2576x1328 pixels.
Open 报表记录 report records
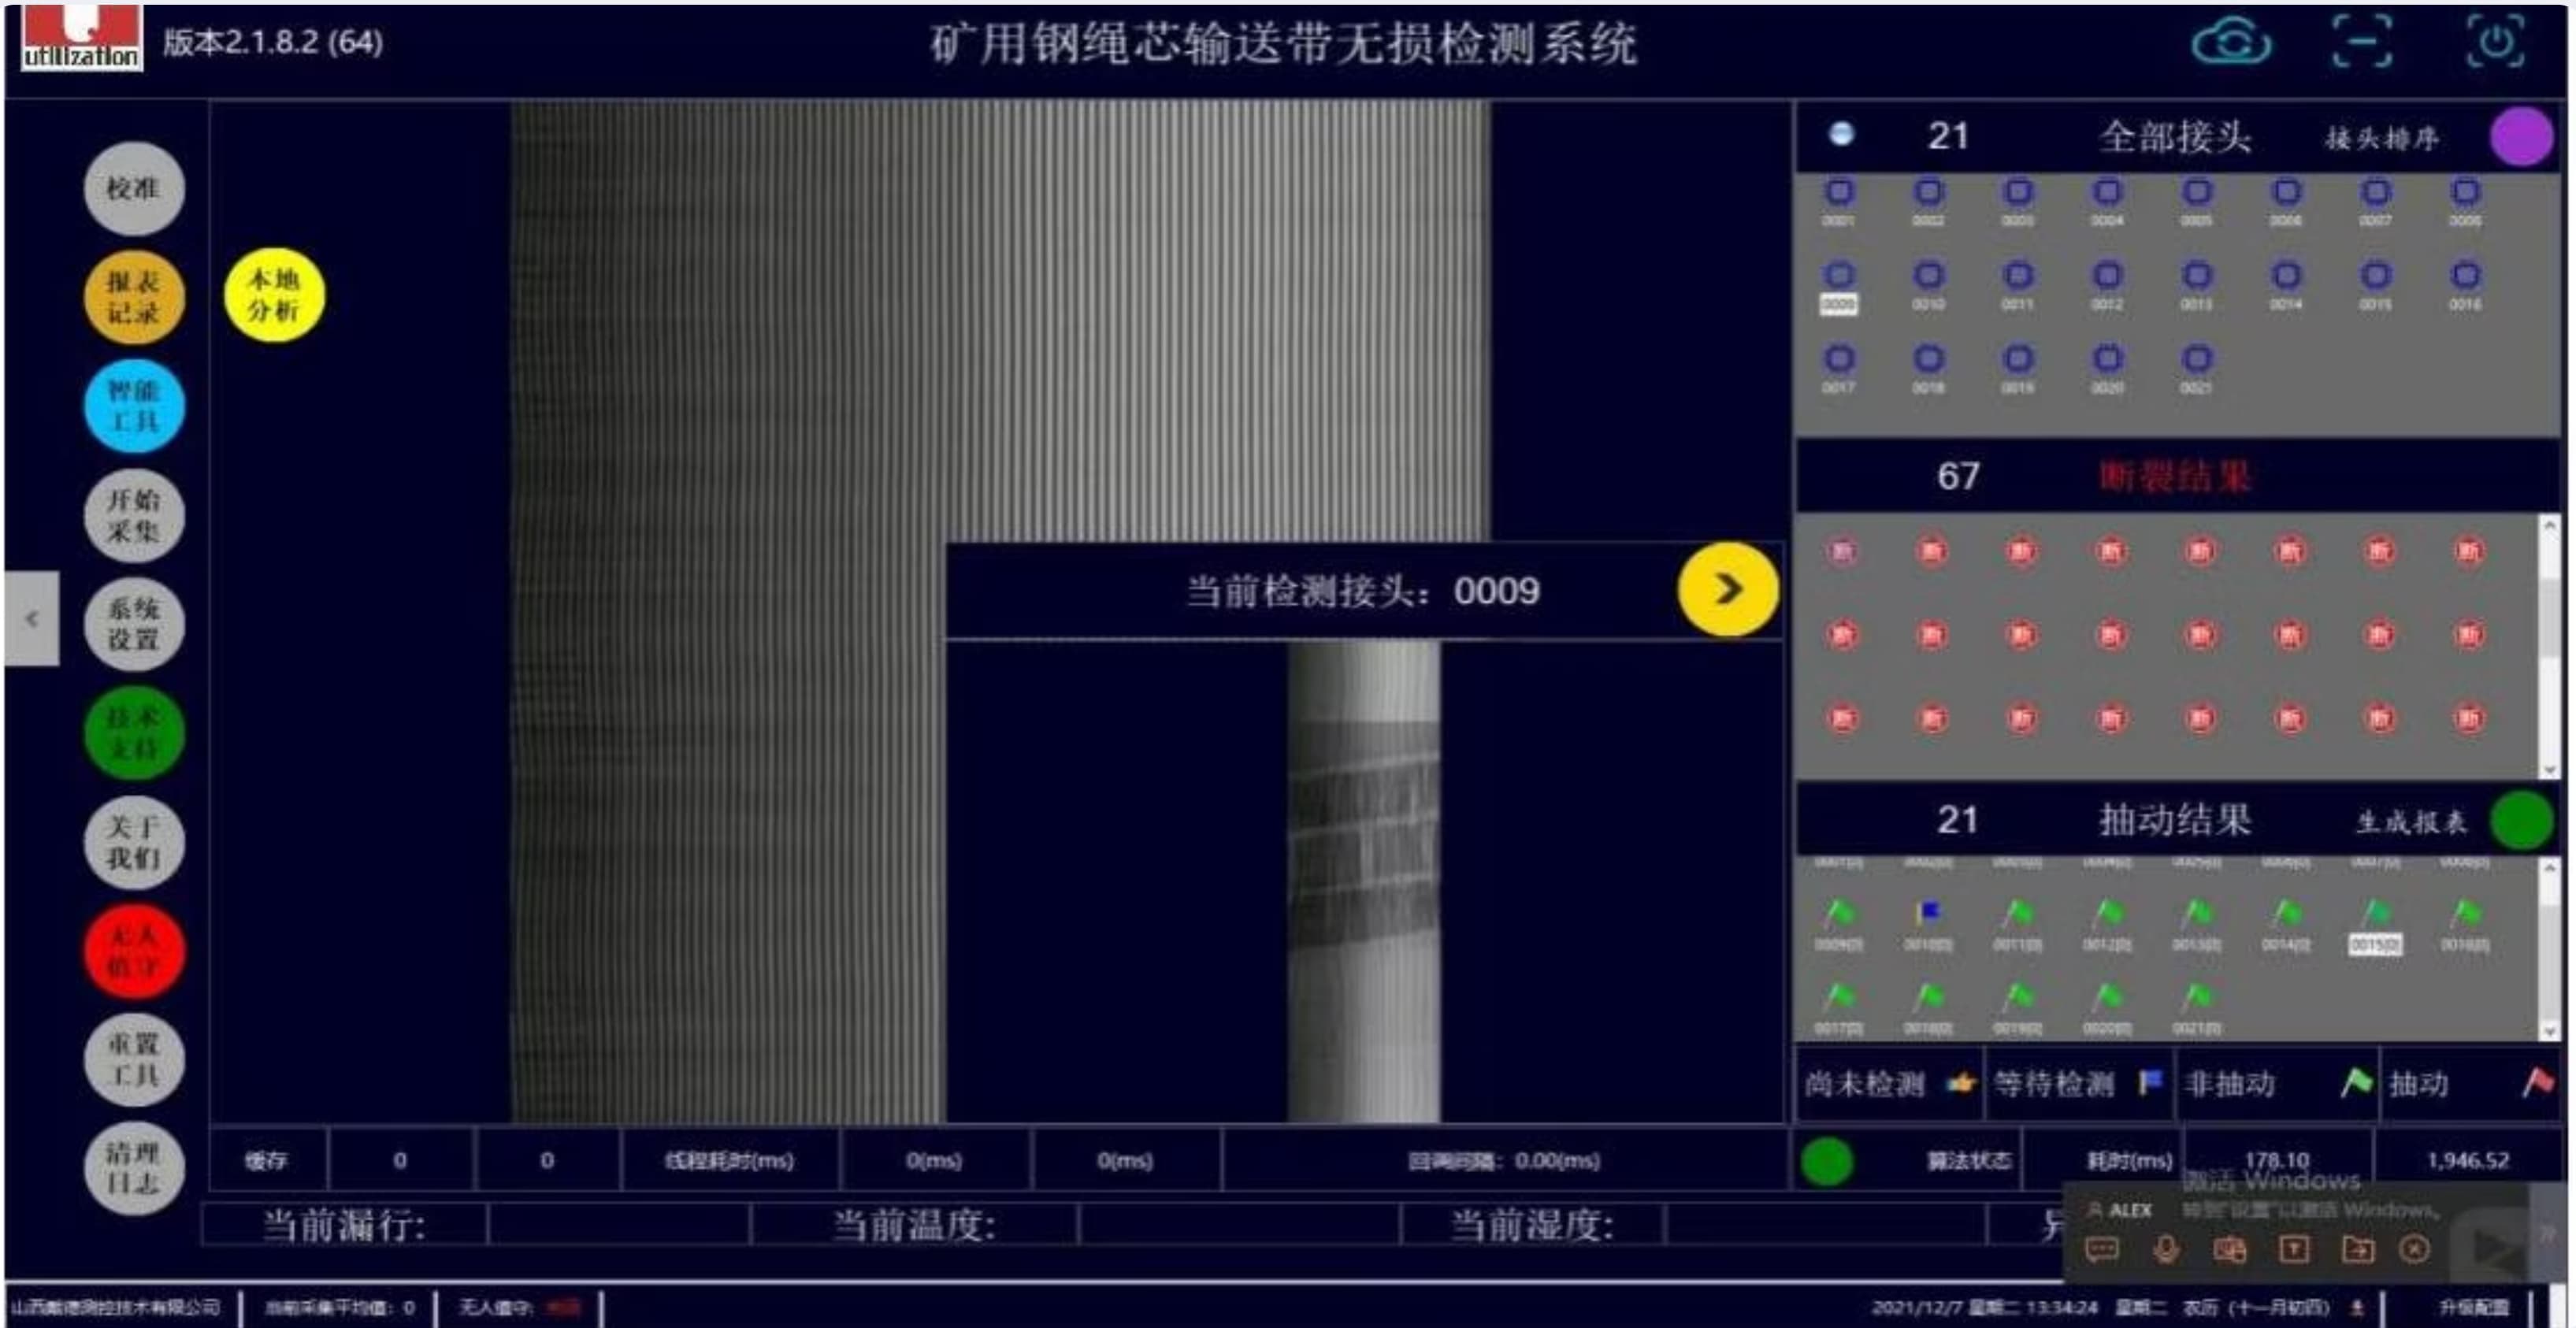pyautogui.click(x=133, y=297)
